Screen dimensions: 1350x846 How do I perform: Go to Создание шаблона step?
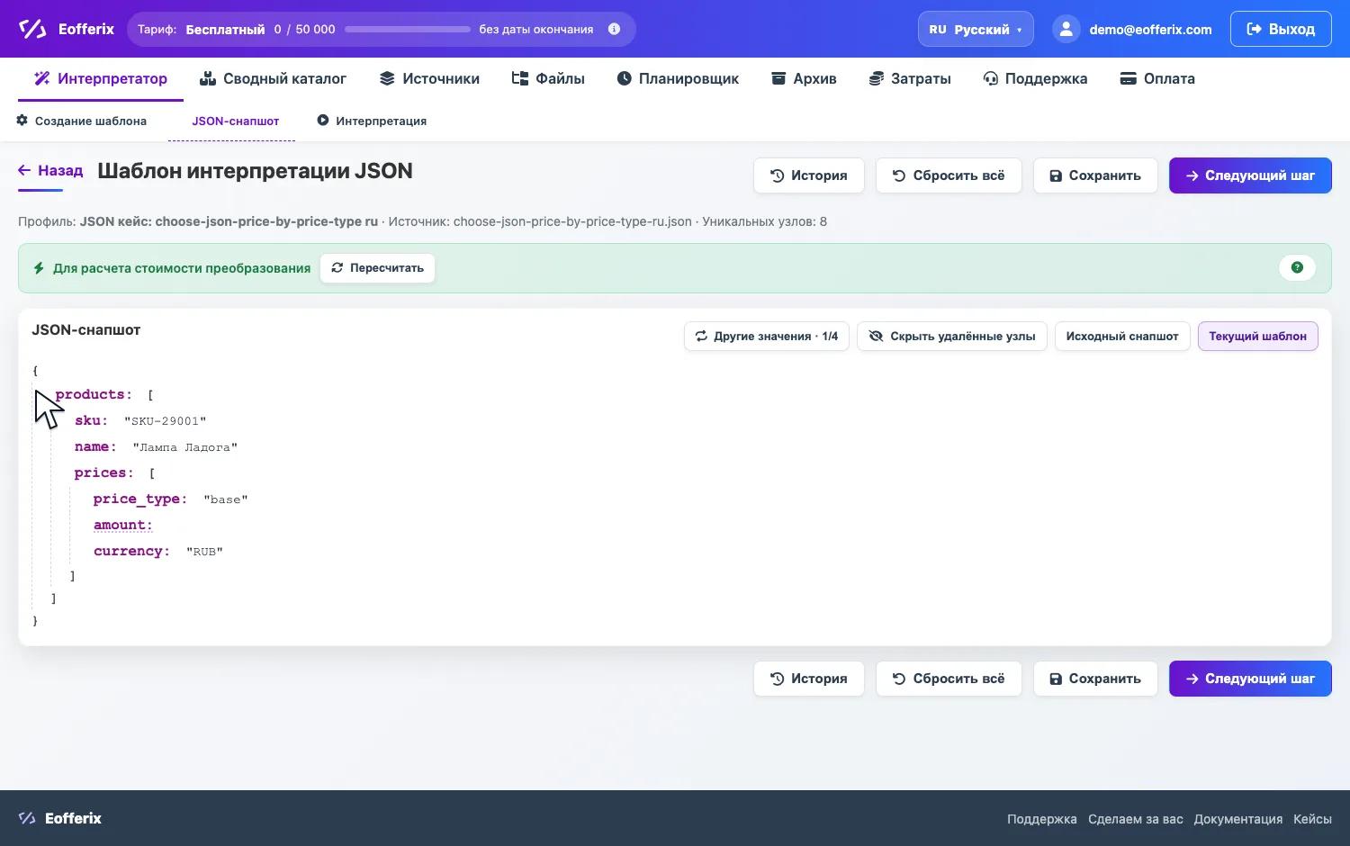tap(82, 121)
